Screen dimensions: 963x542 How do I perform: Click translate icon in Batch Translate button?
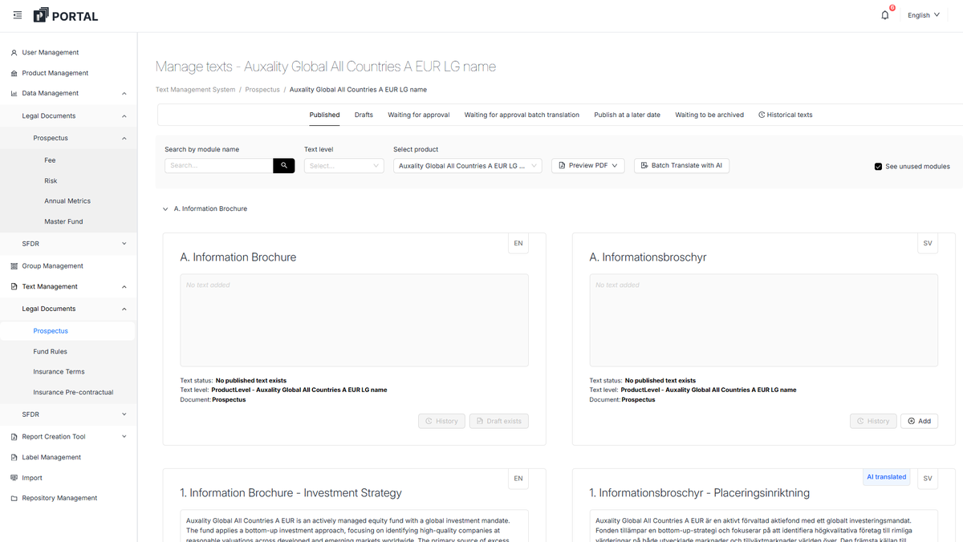(644, 165)
